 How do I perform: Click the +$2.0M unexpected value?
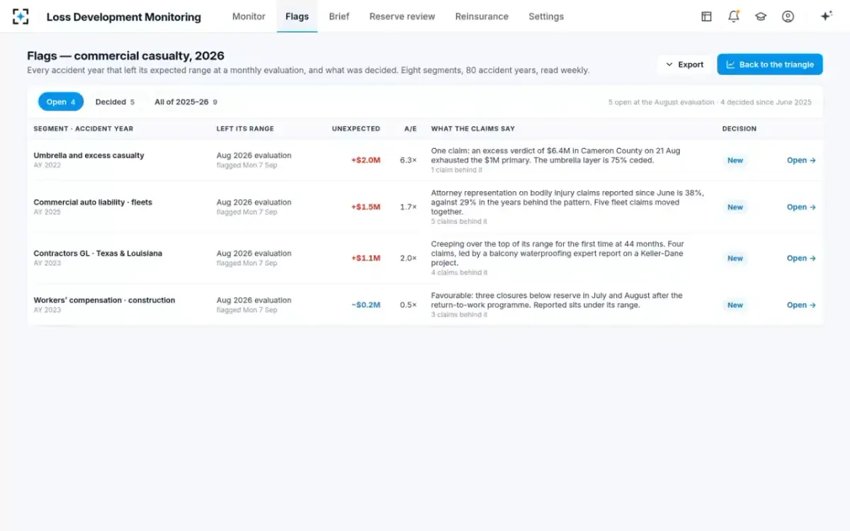coord(365,160)
